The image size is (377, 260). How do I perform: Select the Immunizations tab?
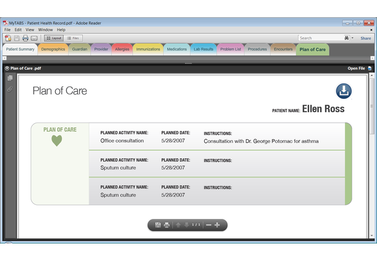tap(148, 49)
